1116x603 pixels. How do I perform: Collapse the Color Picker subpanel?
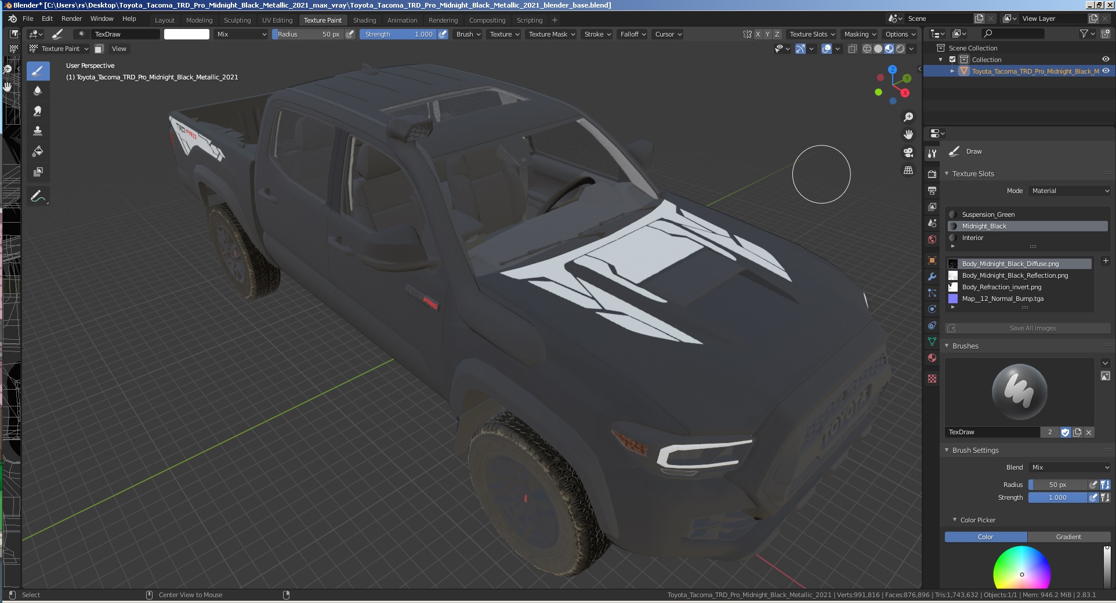coord(955,520)
